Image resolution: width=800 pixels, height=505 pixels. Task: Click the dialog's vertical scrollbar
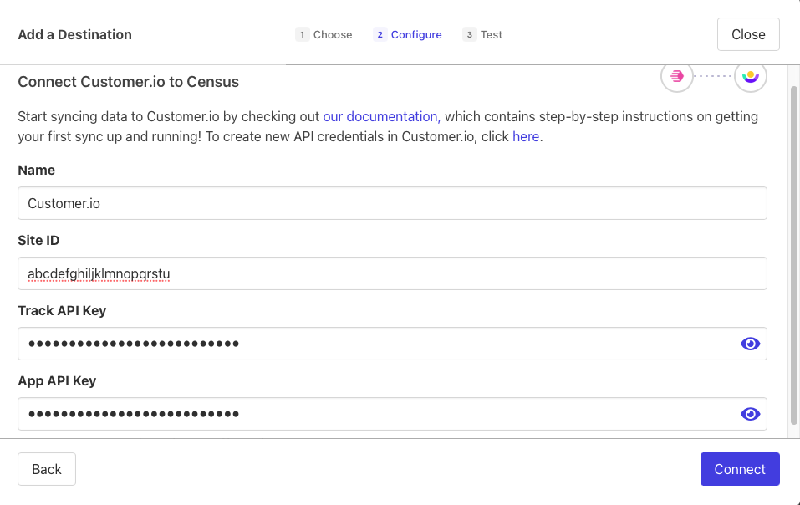pyautogui.click(x=793, y=251)
